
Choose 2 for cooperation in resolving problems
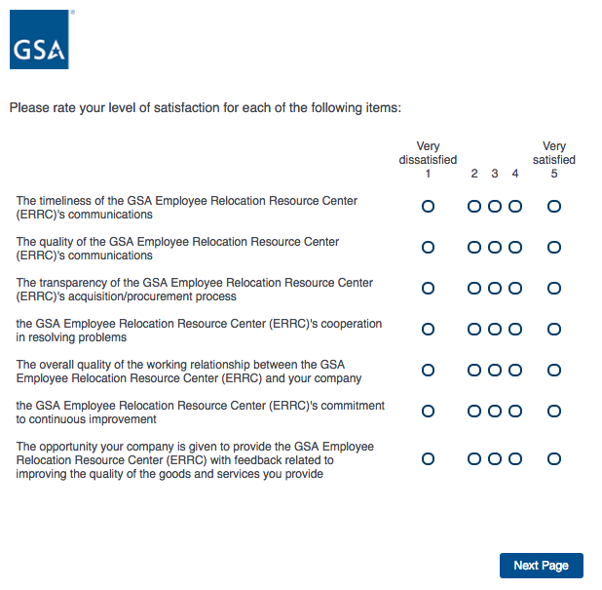point(474,330)
